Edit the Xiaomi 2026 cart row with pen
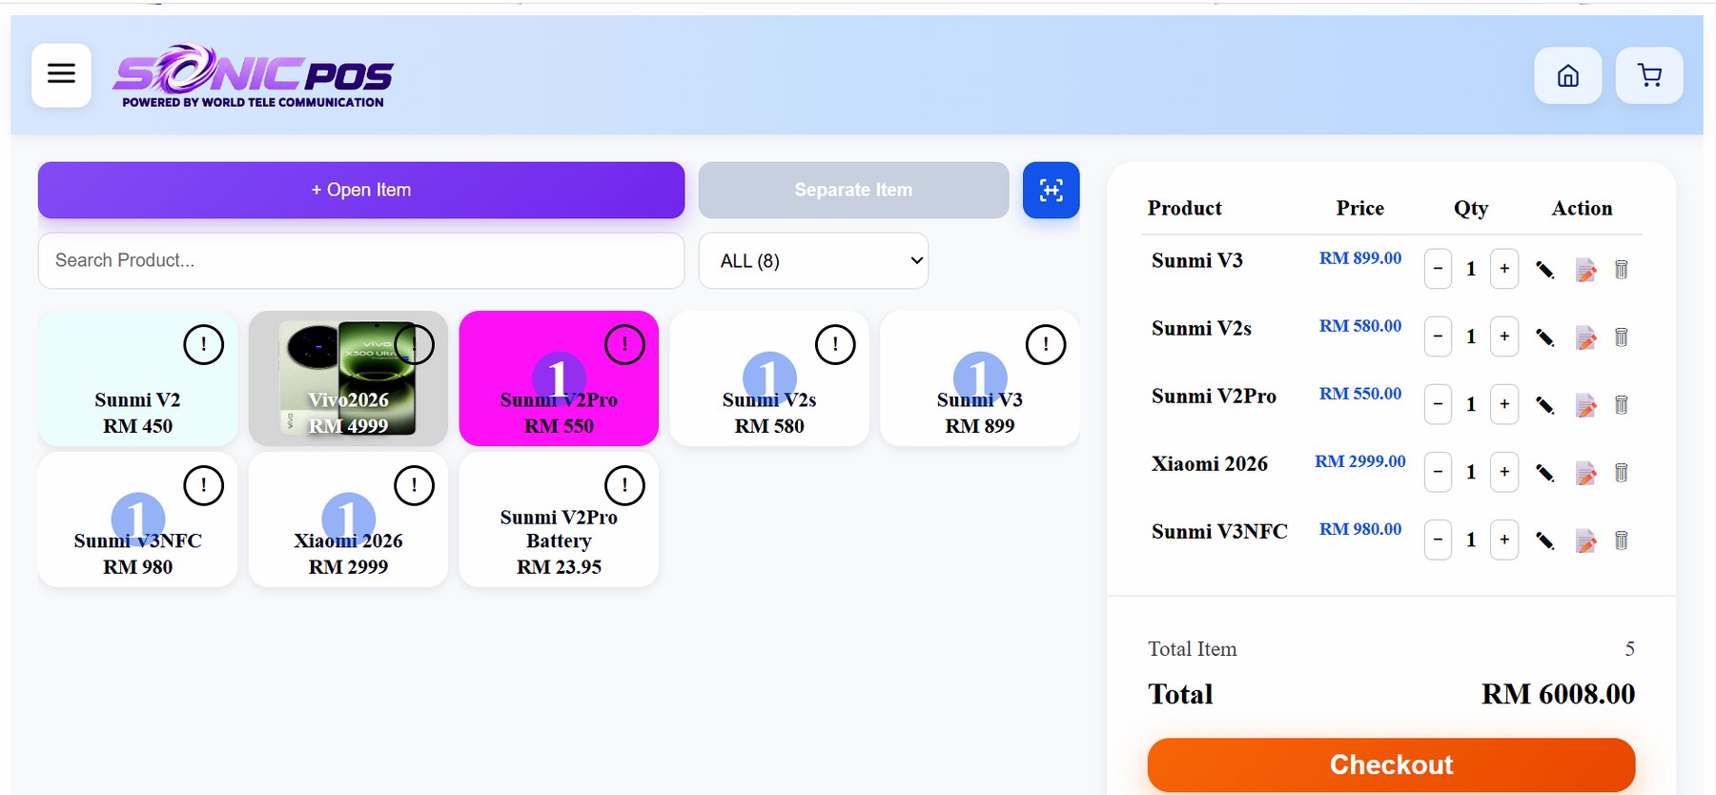Image resolution: width=1716 pixels, height=795 pixels. (x=1545, y=473)
